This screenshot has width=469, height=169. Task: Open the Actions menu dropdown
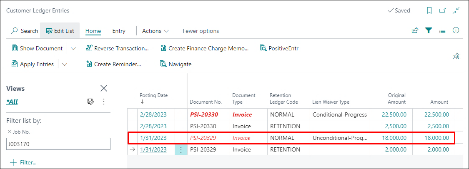pos(155,31)
